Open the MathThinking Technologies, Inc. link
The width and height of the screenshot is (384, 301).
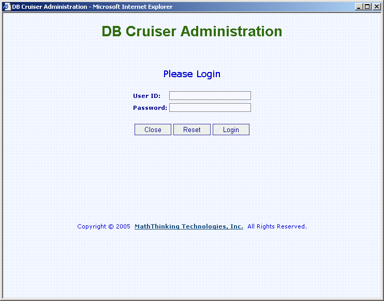(188, 226)
